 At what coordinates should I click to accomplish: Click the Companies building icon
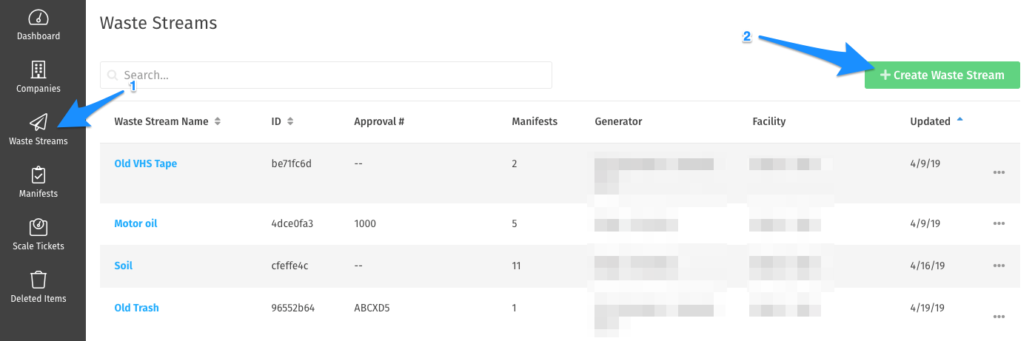click(x=38, y=70)
